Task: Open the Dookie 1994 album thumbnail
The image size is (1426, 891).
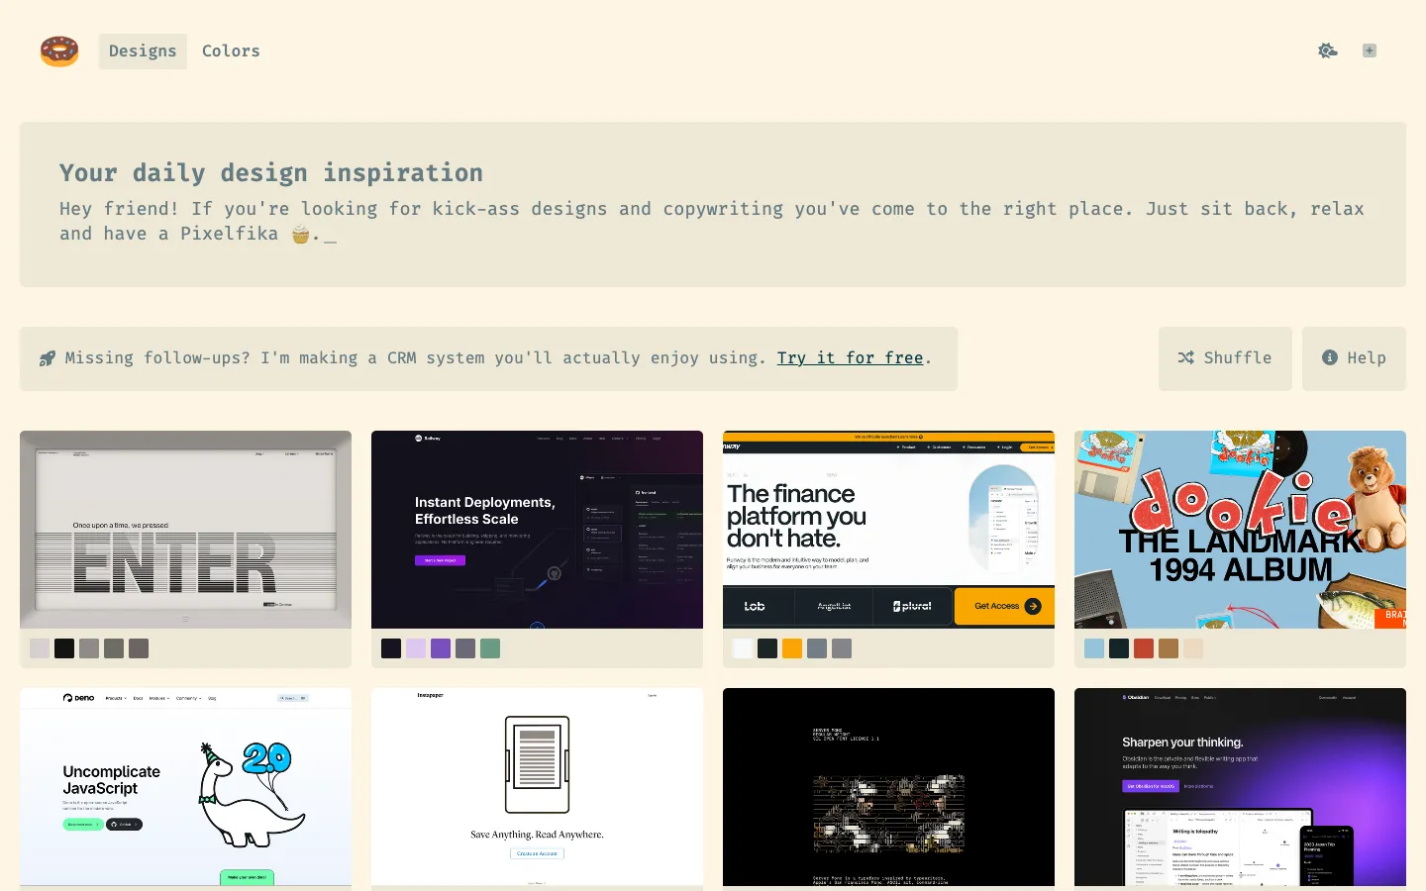Action: (x=1240, y=530)
